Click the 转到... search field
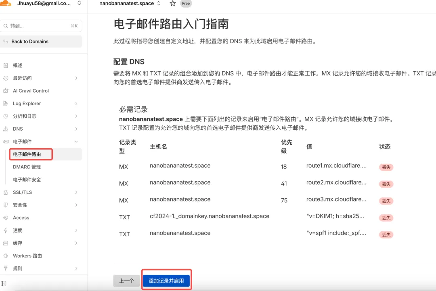Image resolution: width=436 pixels, height=291 pixels. [x=41, y=26]
